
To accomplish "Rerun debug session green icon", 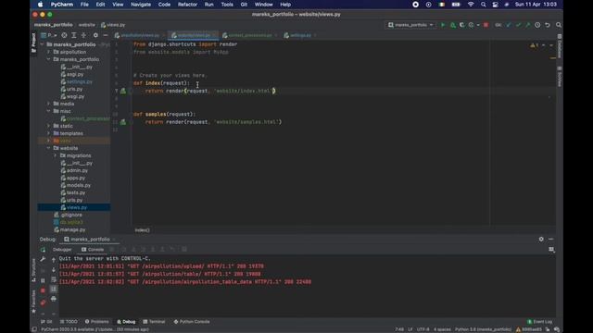I will pyautogui.click(x=43, y=250).
